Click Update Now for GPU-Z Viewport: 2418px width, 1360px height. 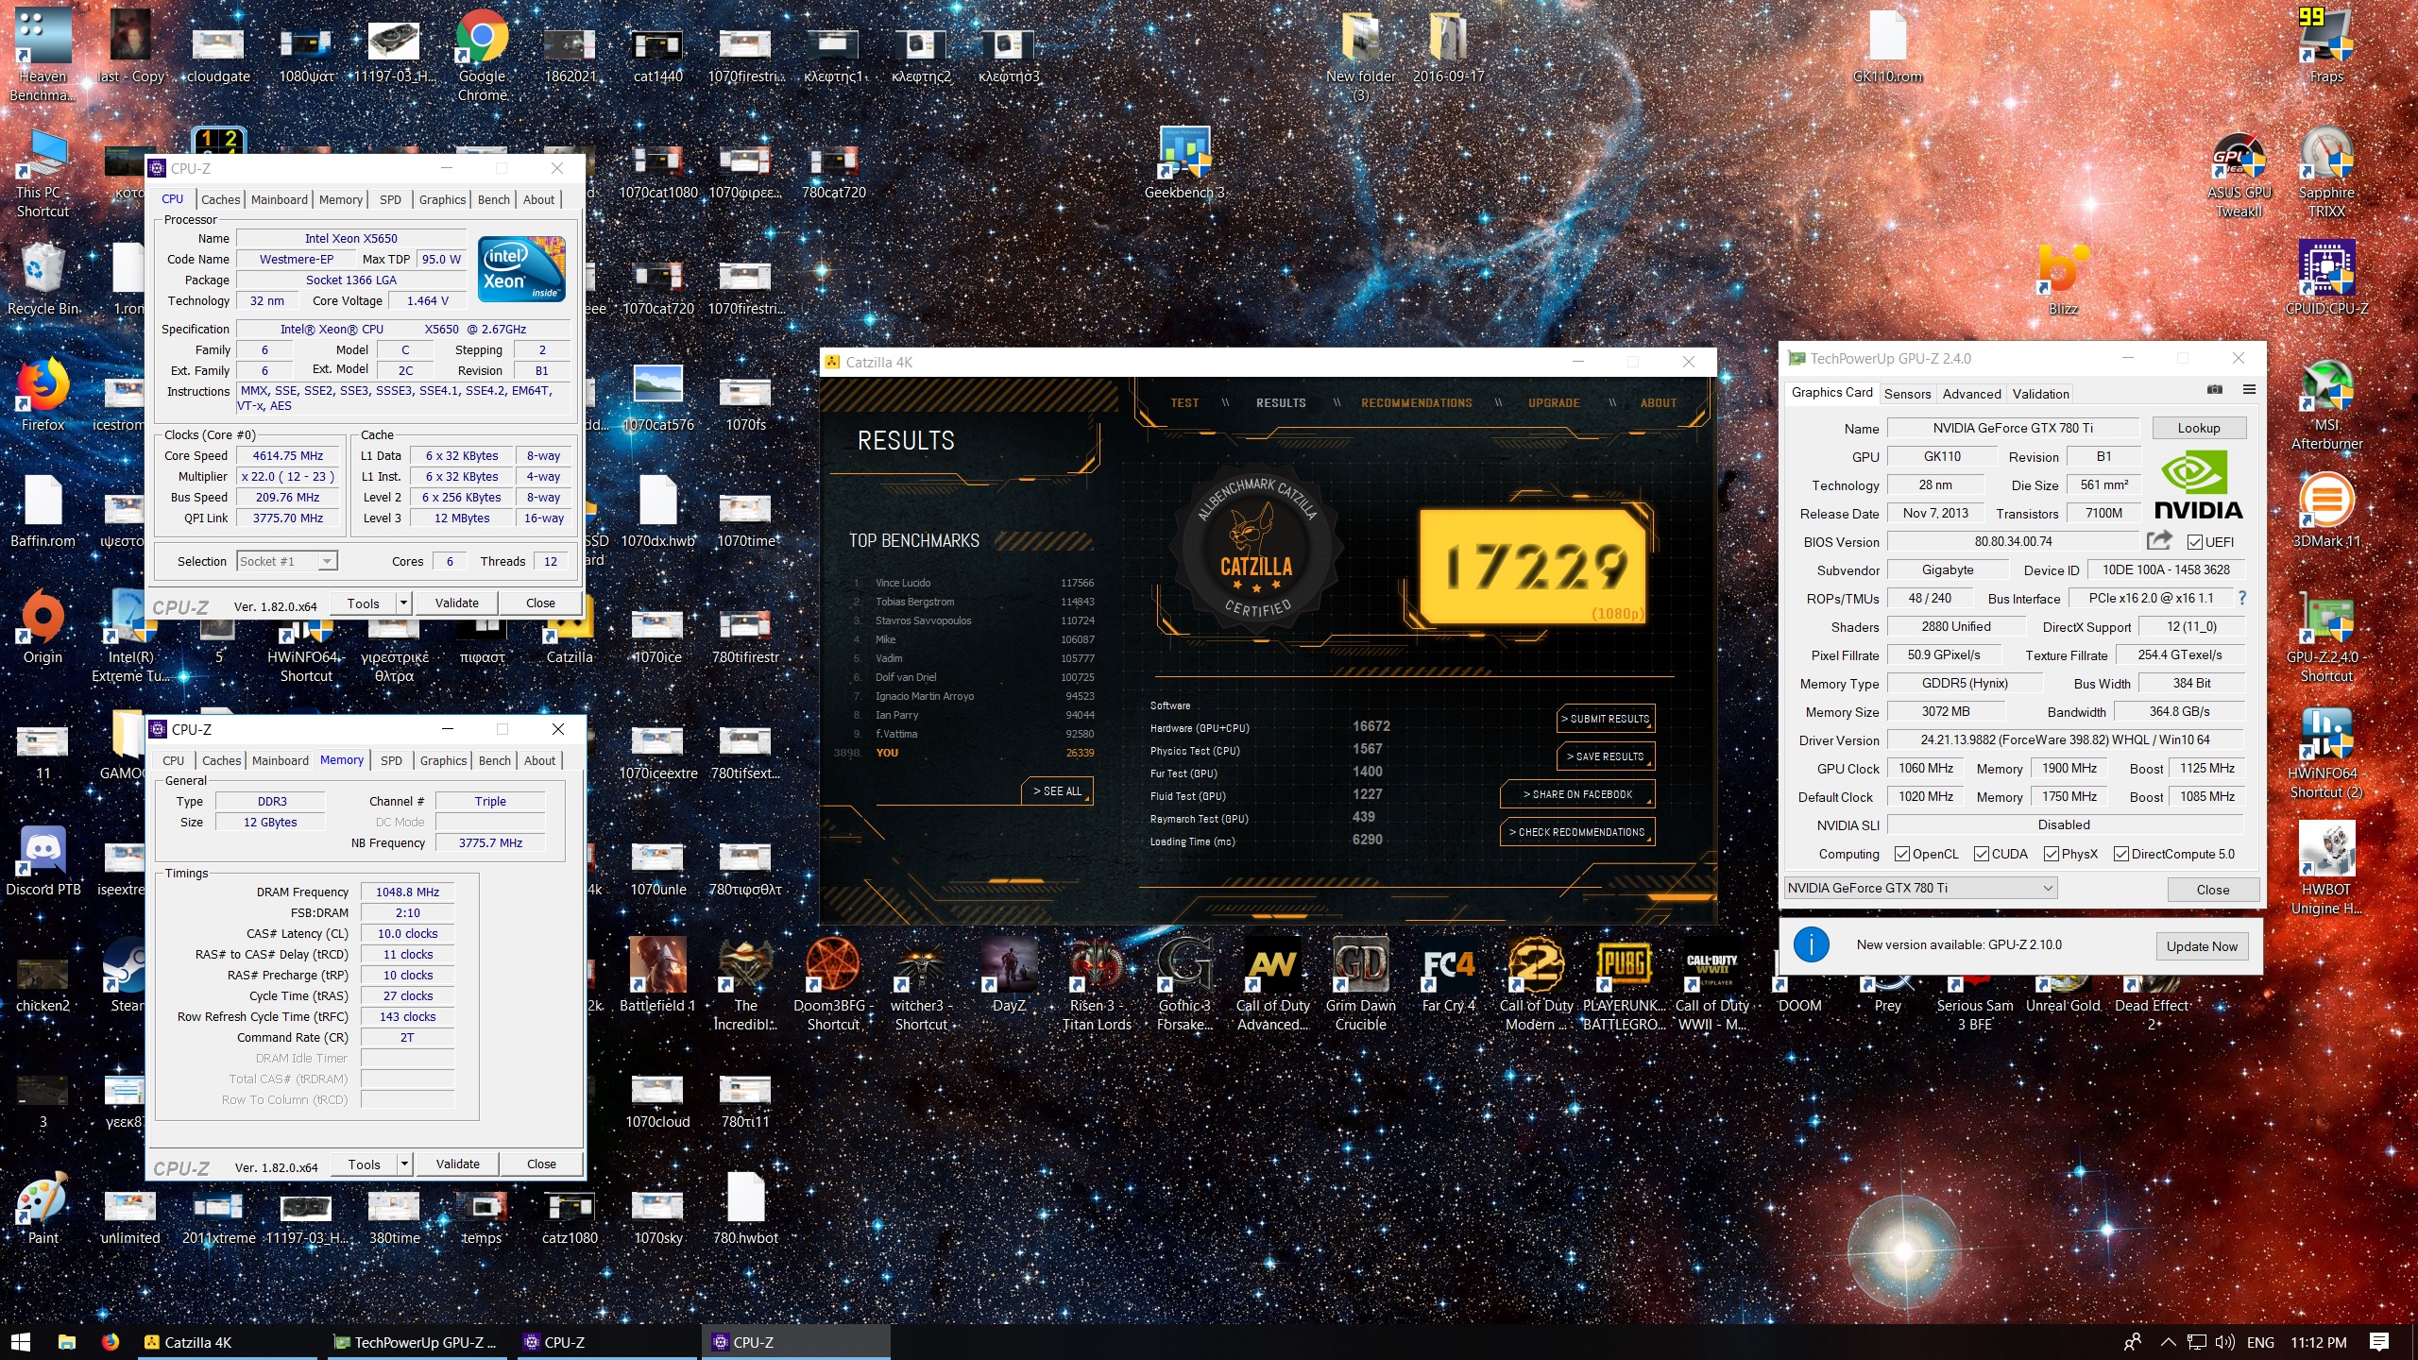(2202, 945)
